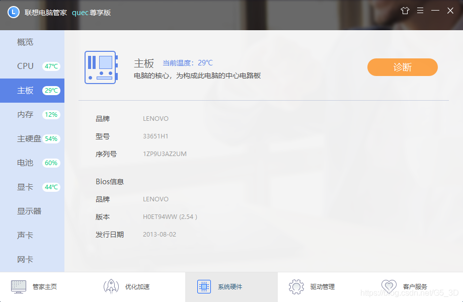Click the 内存 12% usage badge
463x302 pixels.
coord(51,115)
